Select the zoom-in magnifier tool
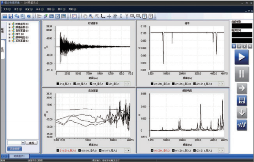 (91, 16)
